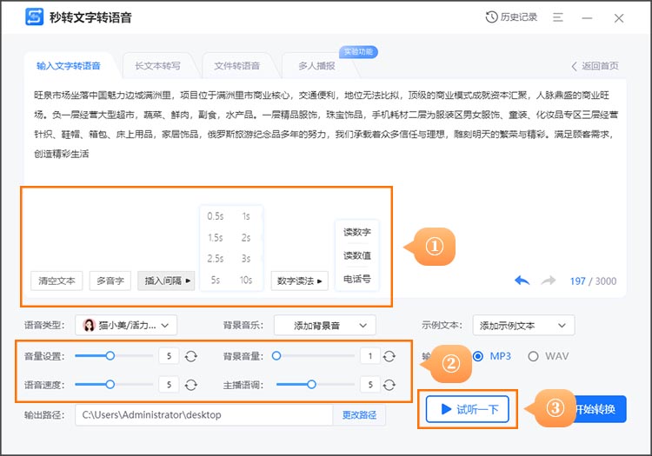Click 更改路径 to change output path

coord(359,415)
